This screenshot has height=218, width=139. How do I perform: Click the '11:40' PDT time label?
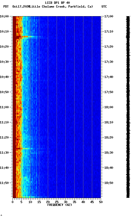(4, 168)
